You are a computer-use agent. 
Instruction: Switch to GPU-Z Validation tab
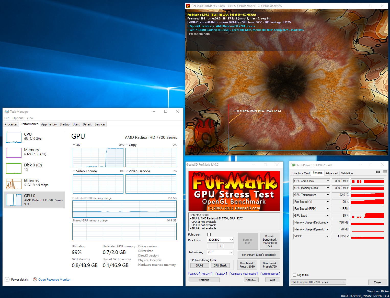pos(347,173)
